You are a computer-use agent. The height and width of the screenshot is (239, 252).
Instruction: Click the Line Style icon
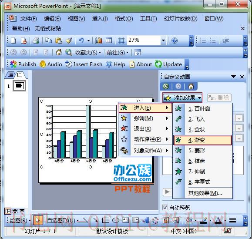click(232, 220)
